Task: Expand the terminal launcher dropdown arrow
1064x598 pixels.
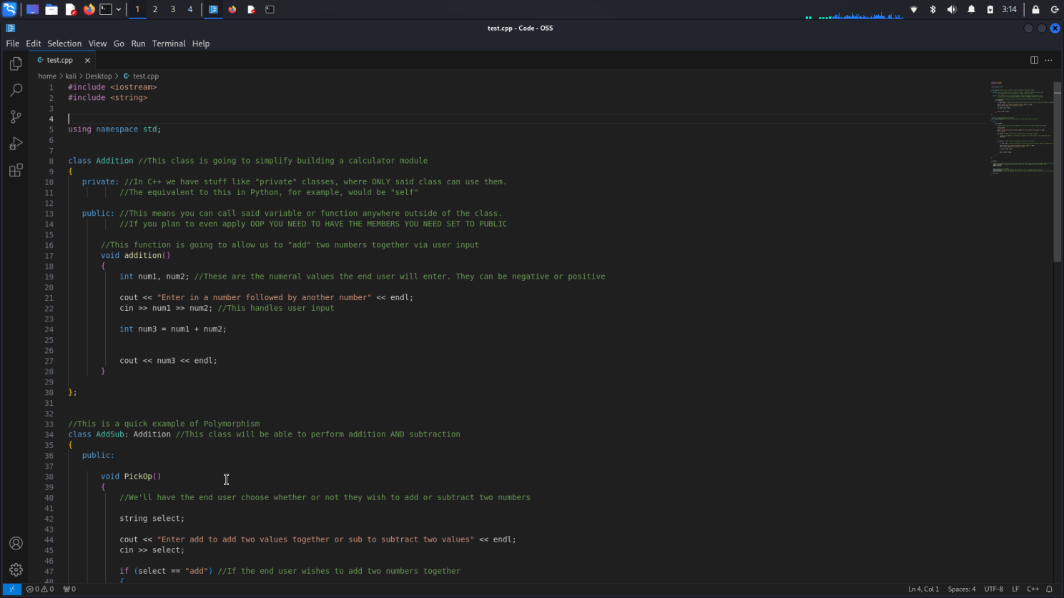Action: click(x=119, y=9)
